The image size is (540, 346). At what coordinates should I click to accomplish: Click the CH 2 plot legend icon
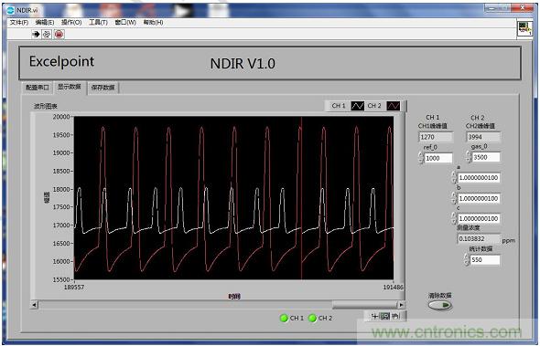click(393, 106)
